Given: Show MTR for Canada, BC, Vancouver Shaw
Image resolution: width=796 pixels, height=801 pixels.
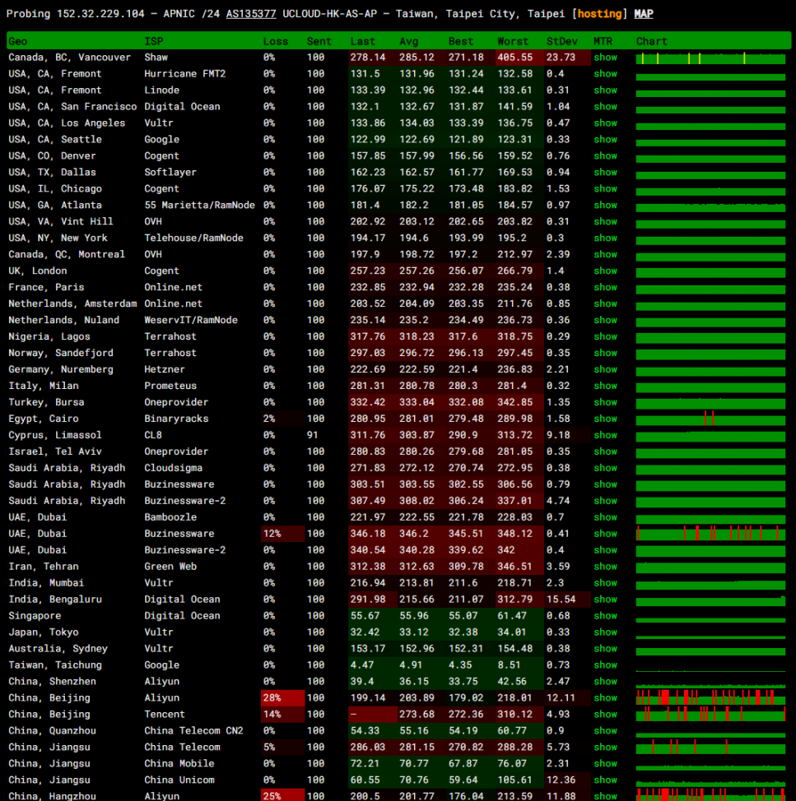Looking at the screenshot, I should tap(605, 58).
